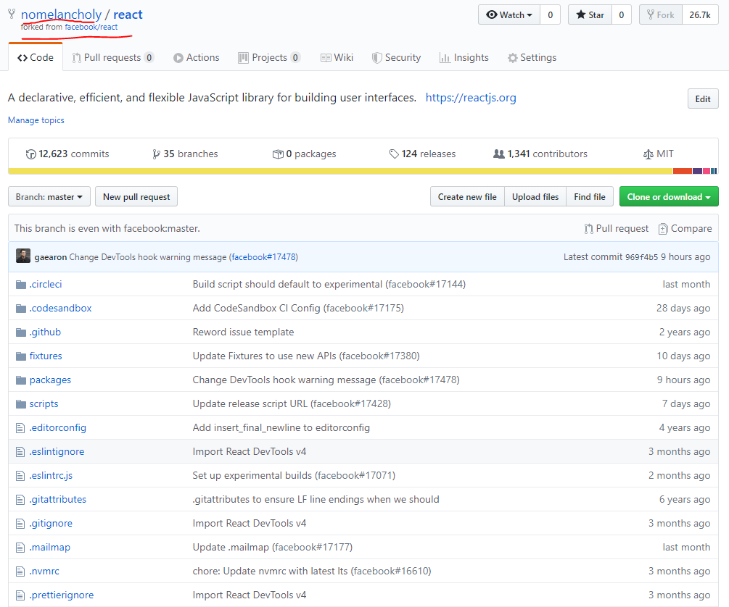Open the .circleci folder icon
This screenshot has width=729, height=607.
[x=21, y=284]
